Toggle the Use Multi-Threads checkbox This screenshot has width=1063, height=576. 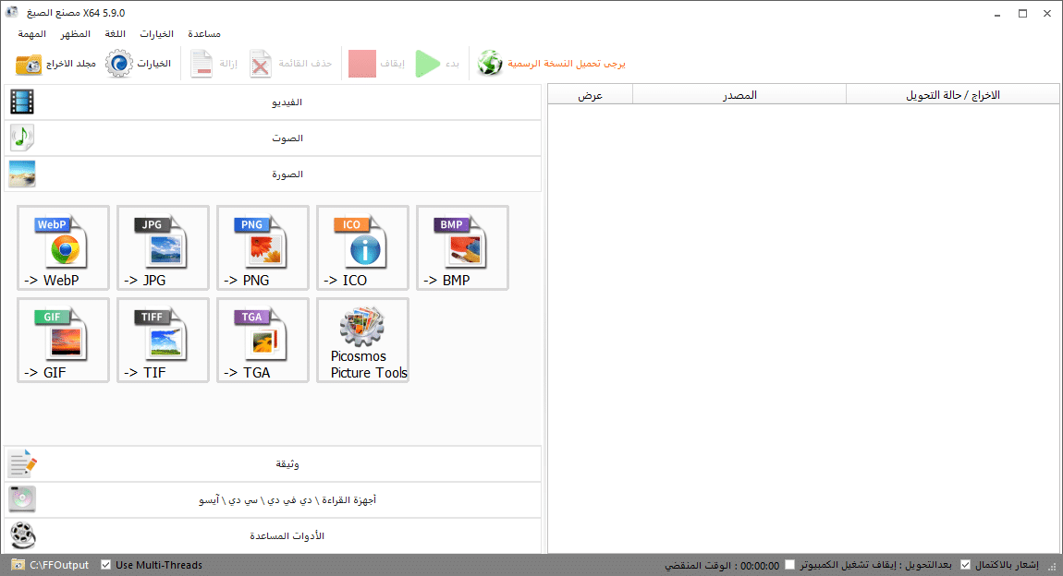pyautogui.click(x=106, y=565)
